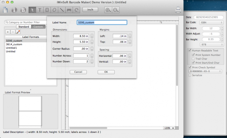Zoom out with magnifier minus icon
Viewport: 227px width, 138px height.
tap(116, 10)
